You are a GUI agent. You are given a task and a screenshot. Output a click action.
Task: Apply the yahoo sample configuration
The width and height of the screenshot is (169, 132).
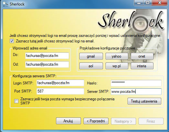click(x=117, y=56)
